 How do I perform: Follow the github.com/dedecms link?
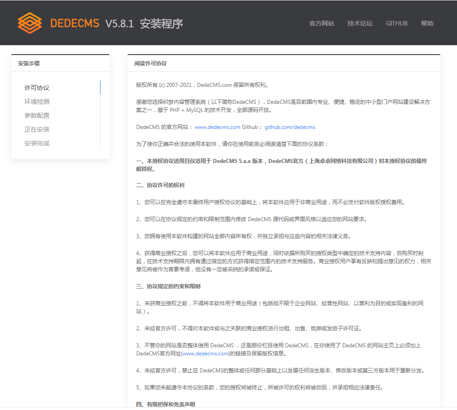coord(290,127)
